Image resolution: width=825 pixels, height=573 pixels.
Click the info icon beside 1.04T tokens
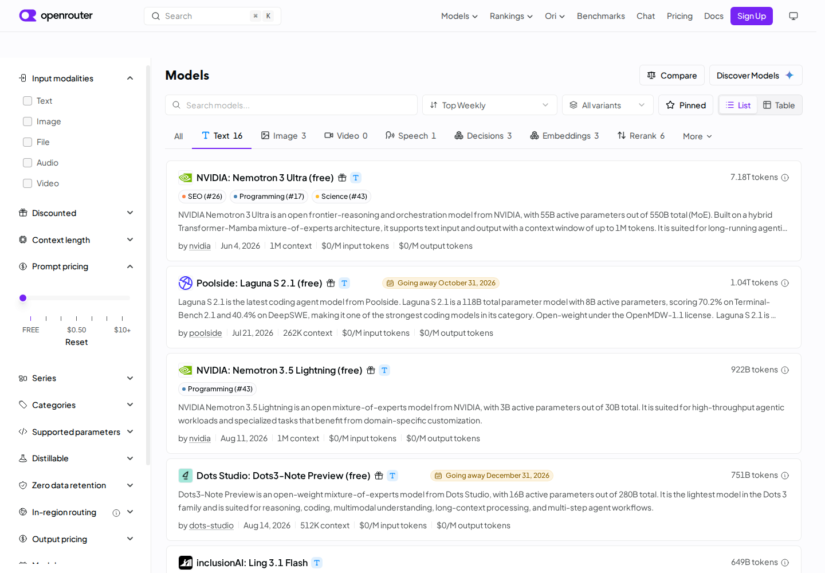click(x=785, y=283)
